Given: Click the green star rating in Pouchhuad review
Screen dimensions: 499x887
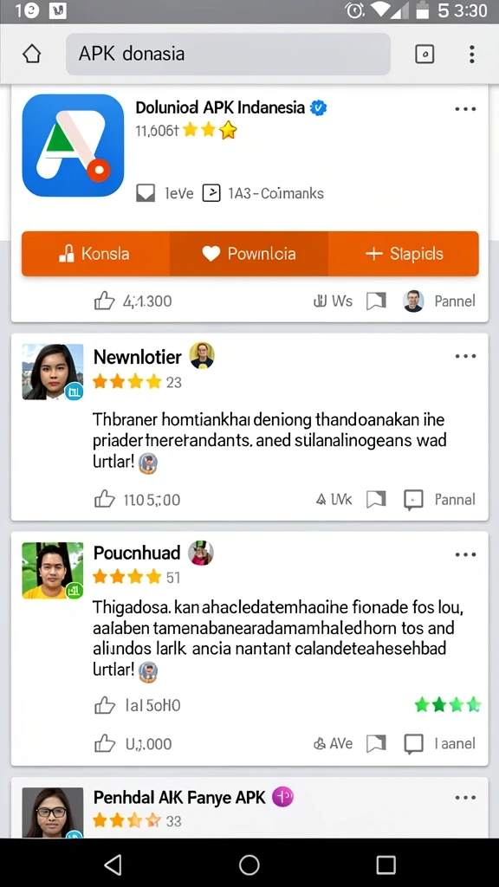Looking at the screenshot, I should click(x=448, y=705).
